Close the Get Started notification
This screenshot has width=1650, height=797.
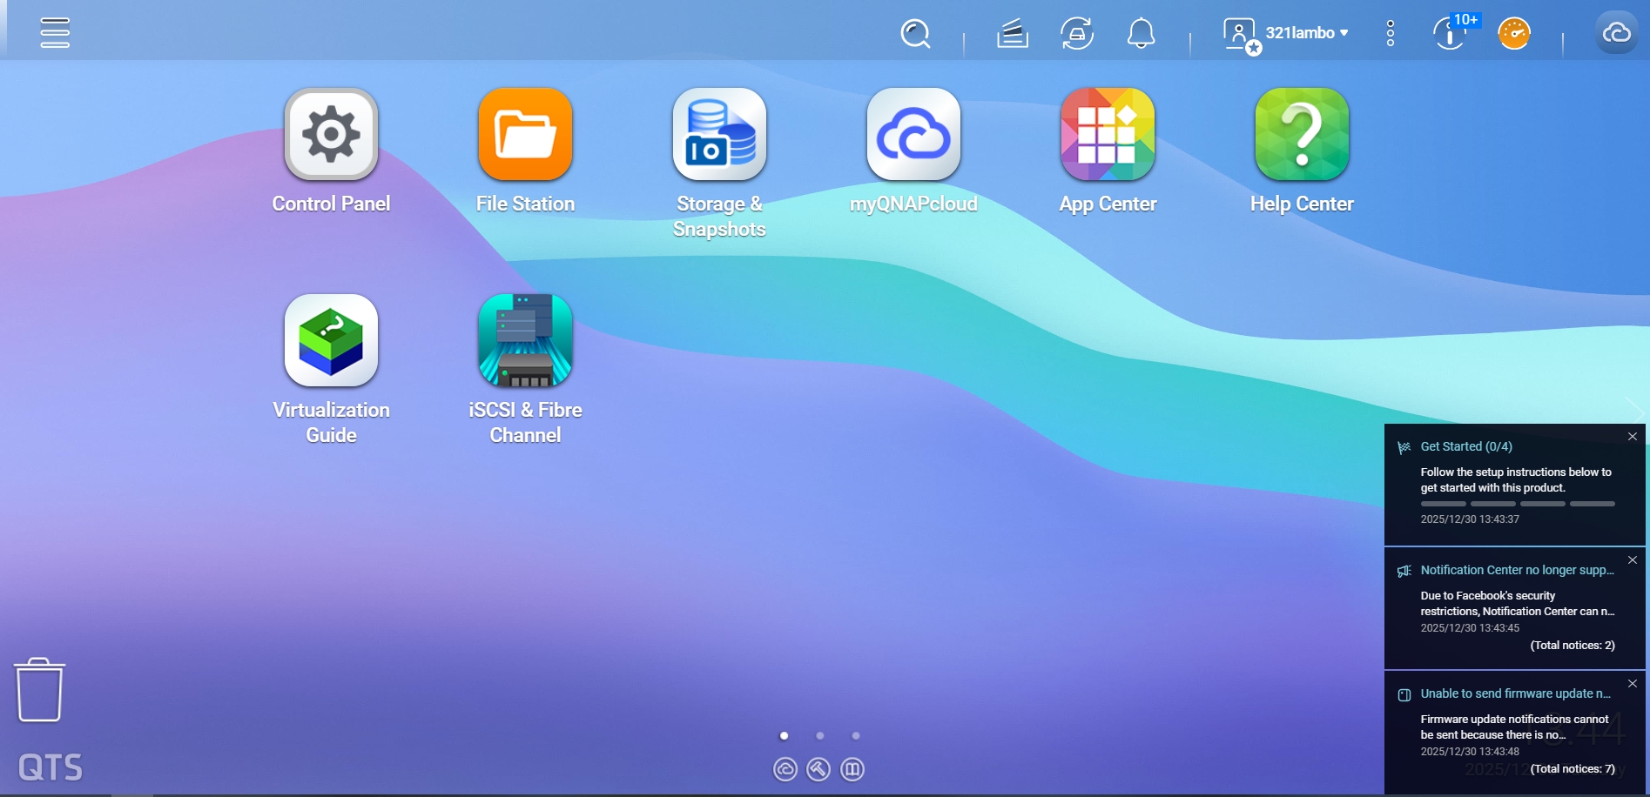pos(1633,437)
